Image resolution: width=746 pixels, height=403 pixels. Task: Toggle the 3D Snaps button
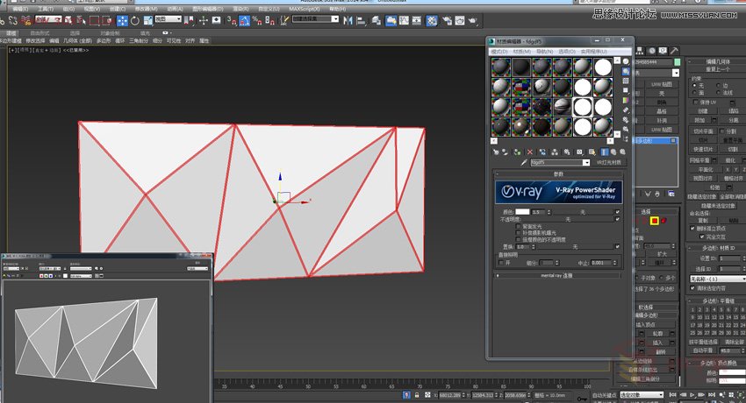point(232,20)
